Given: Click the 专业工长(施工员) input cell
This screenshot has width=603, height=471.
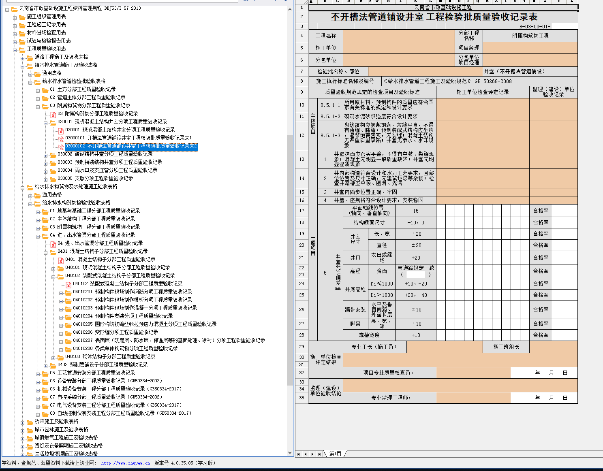Looking at the screenshot, I should click(x=445, y=347).
